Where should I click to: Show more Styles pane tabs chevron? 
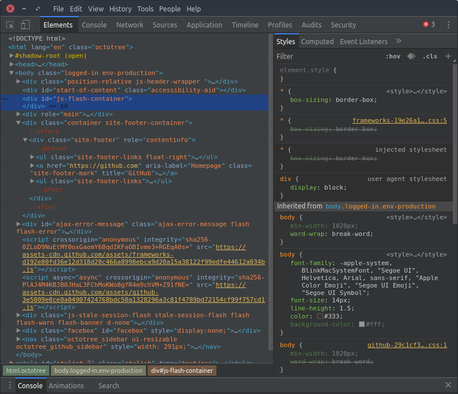click(398, 41)
